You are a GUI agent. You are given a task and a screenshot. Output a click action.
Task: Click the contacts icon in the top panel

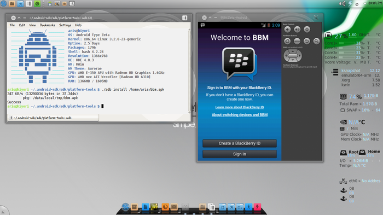pos(72,4)
